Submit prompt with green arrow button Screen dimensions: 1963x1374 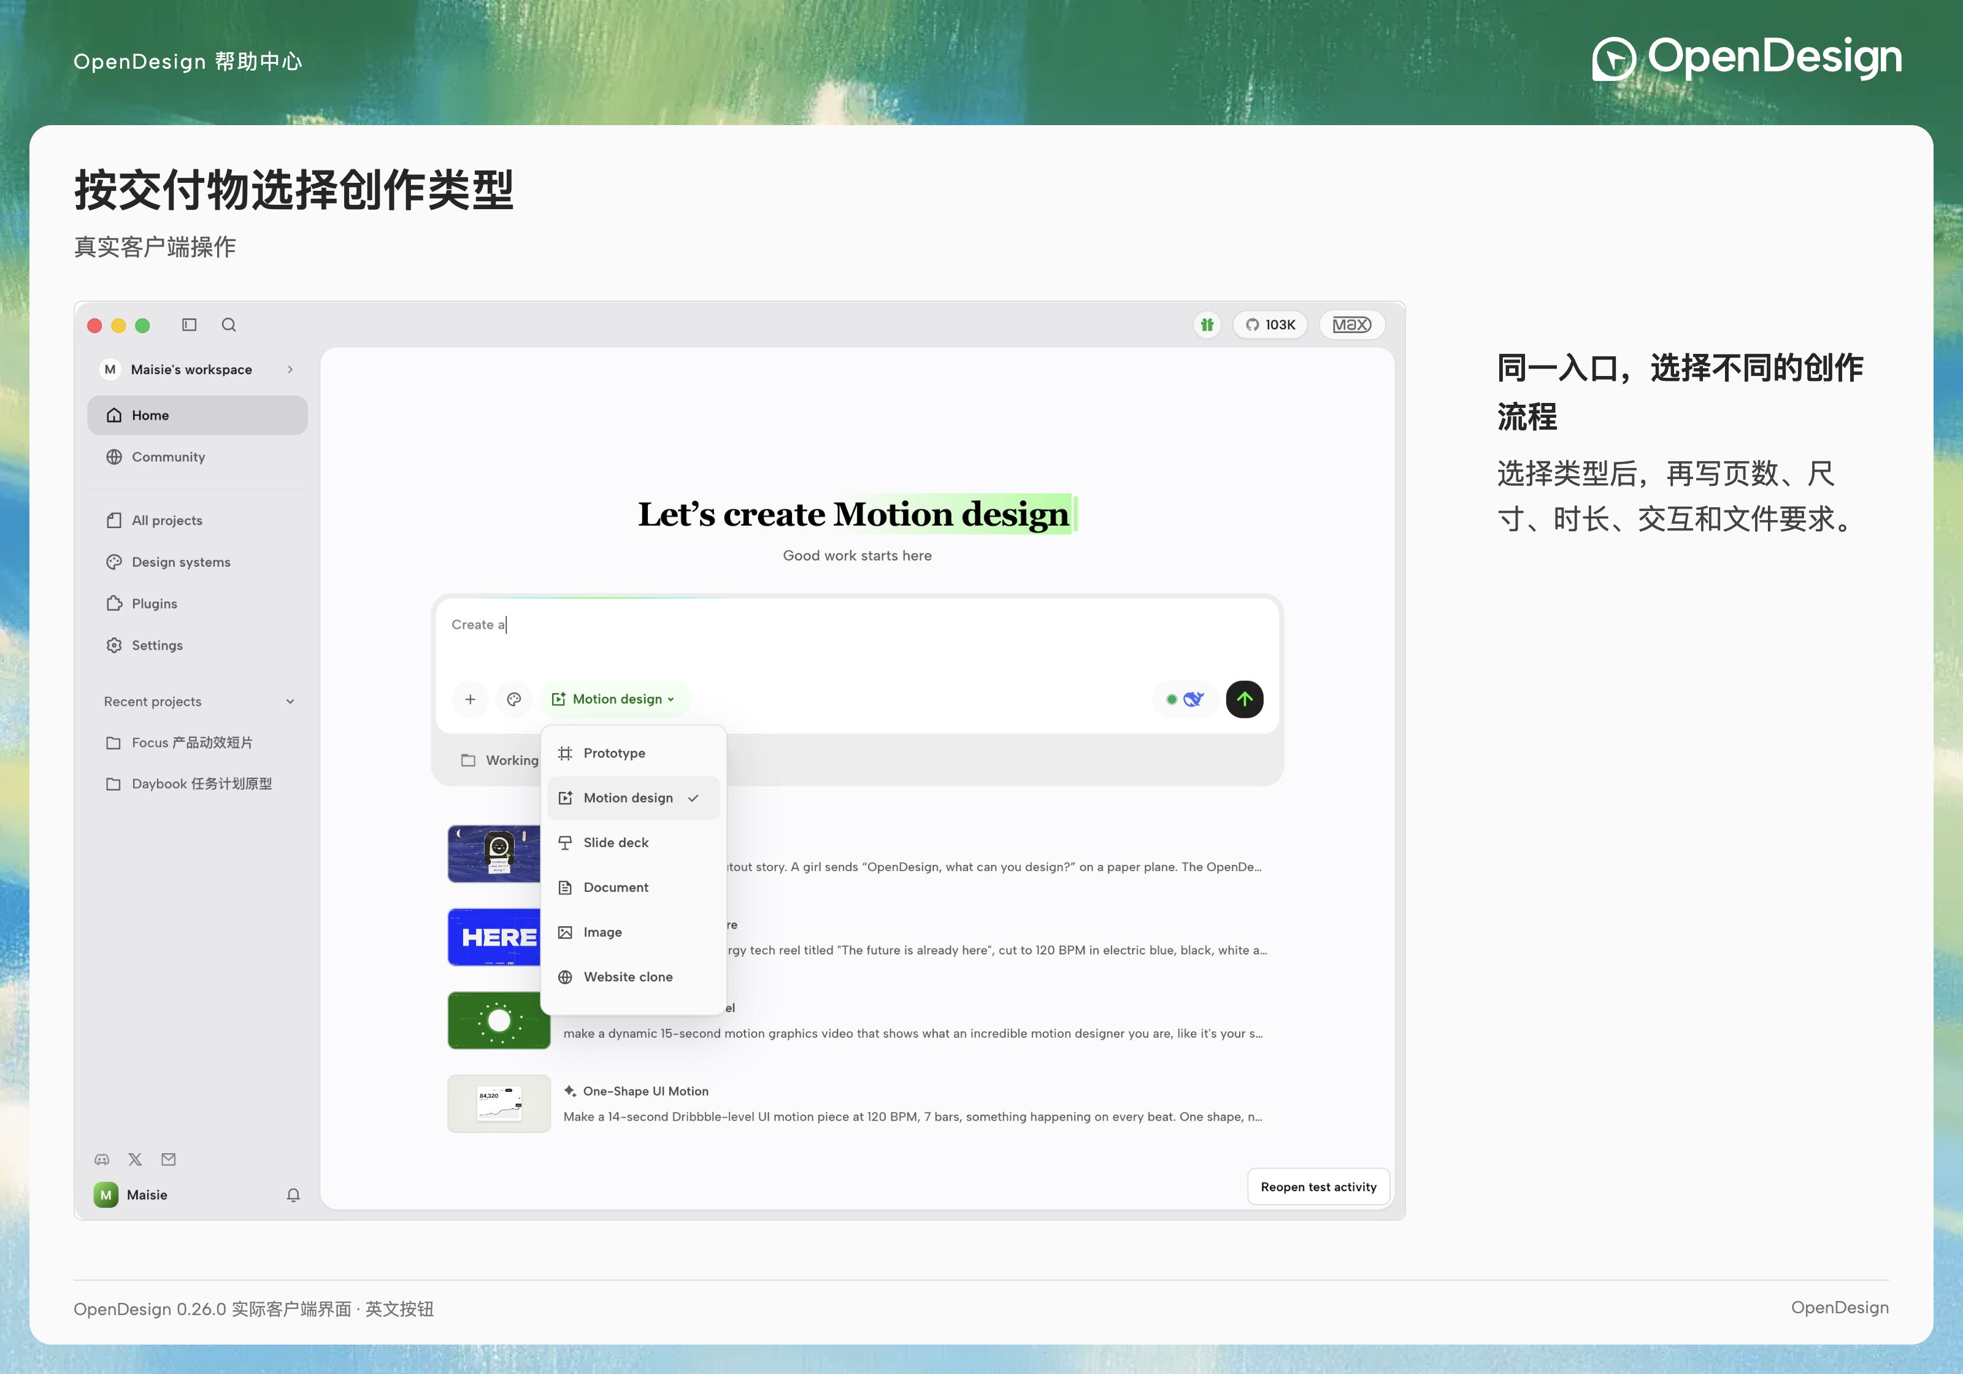pos(1245,699)
